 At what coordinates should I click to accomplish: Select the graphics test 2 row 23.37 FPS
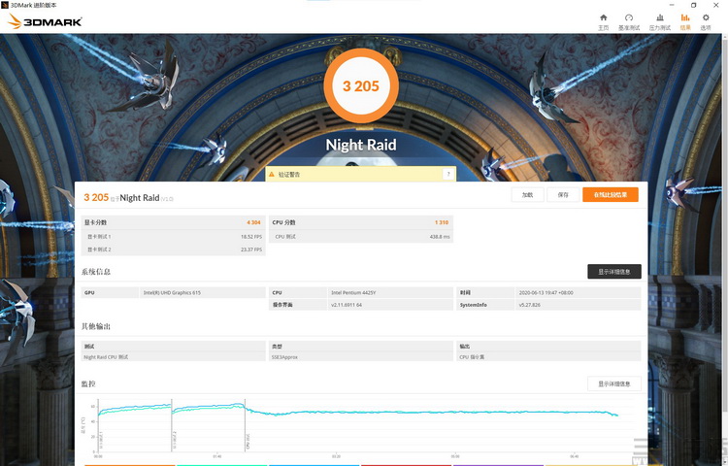click(x=173, y=250)
